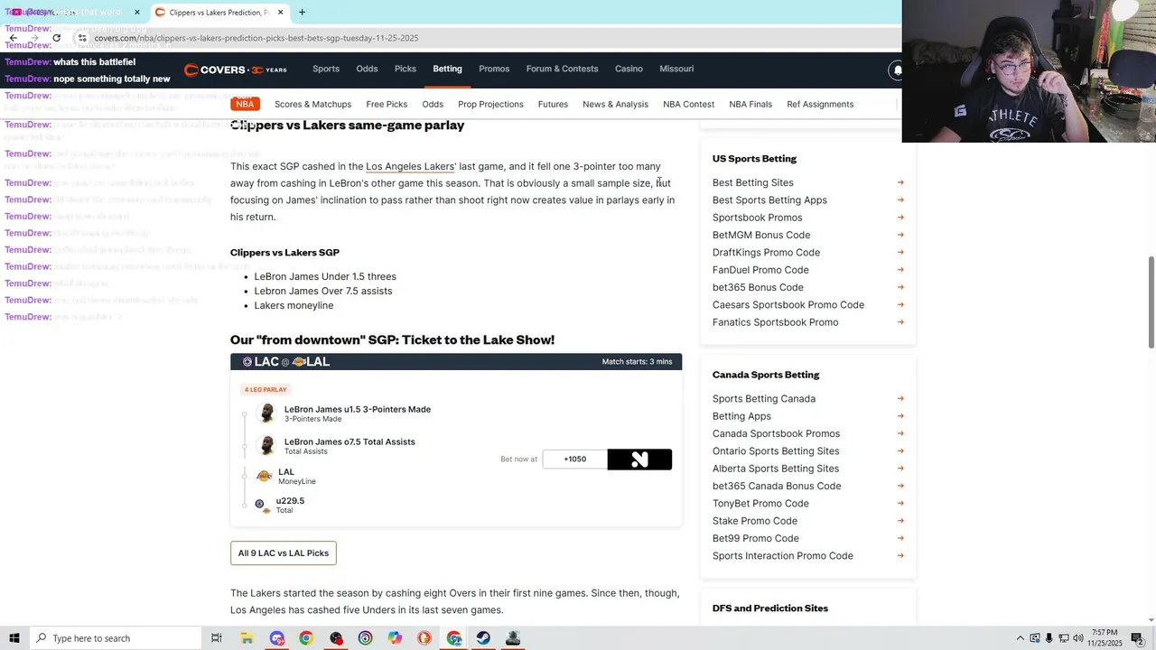Click the Covers logo in the header

236,70
